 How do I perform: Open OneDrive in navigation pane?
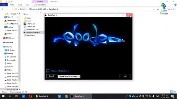point(8,43)
